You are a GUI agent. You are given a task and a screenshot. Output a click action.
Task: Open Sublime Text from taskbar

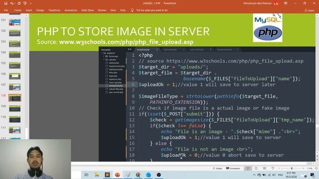pyautogui.click(x=107, y=175)
